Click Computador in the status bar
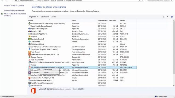Viewport: 175px width, 98px height. tap(161, 97)
